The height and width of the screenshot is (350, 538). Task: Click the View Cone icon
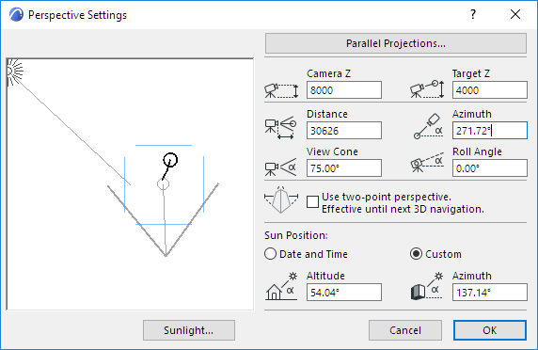click(280, 167)
